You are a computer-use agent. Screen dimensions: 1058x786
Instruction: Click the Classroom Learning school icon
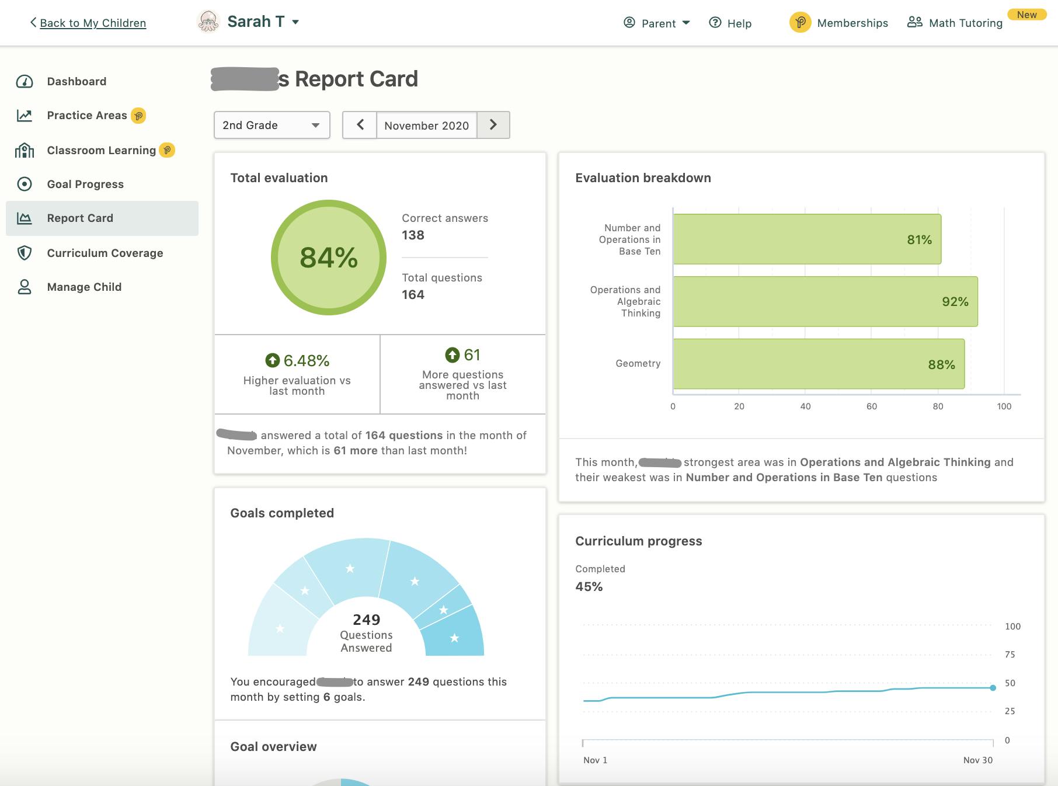tap(25, 151)
